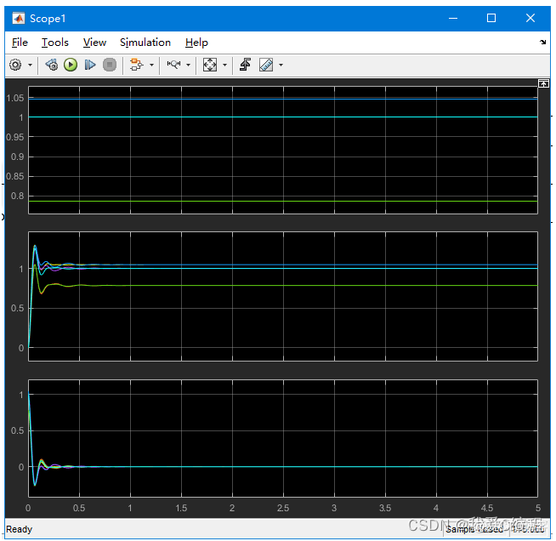Maximize the top axes with corner icon
556x541 pixels.
(x=543, y=83)
